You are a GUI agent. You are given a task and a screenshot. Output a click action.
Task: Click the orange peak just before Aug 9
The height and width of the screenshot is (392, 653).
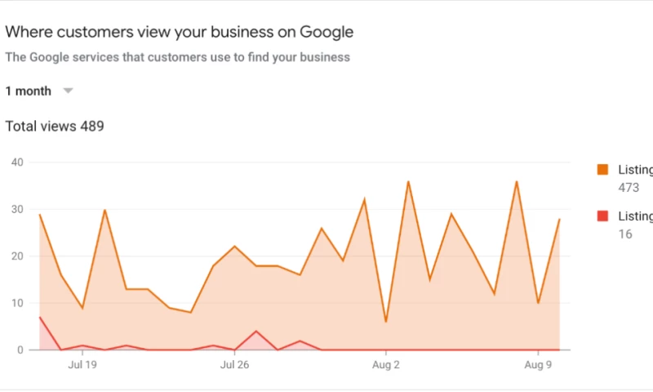pyautogui.click(x=517, y=181)
